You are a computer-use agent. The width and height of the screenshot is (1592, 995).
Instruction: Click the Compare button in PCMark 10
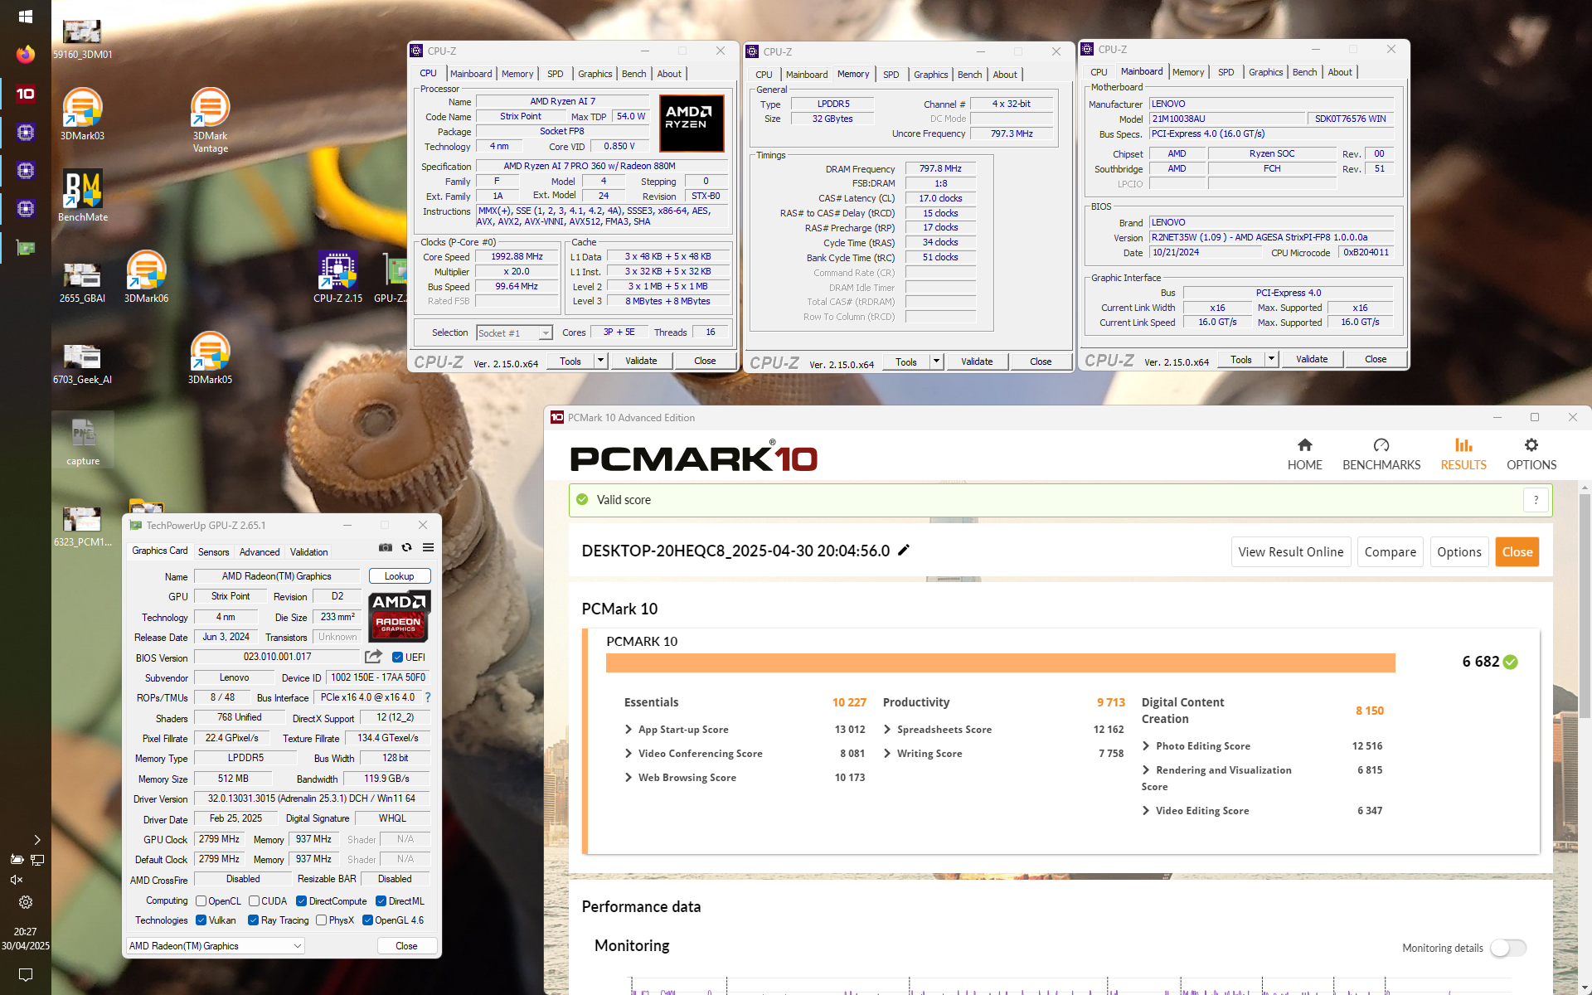[1390, 552]
